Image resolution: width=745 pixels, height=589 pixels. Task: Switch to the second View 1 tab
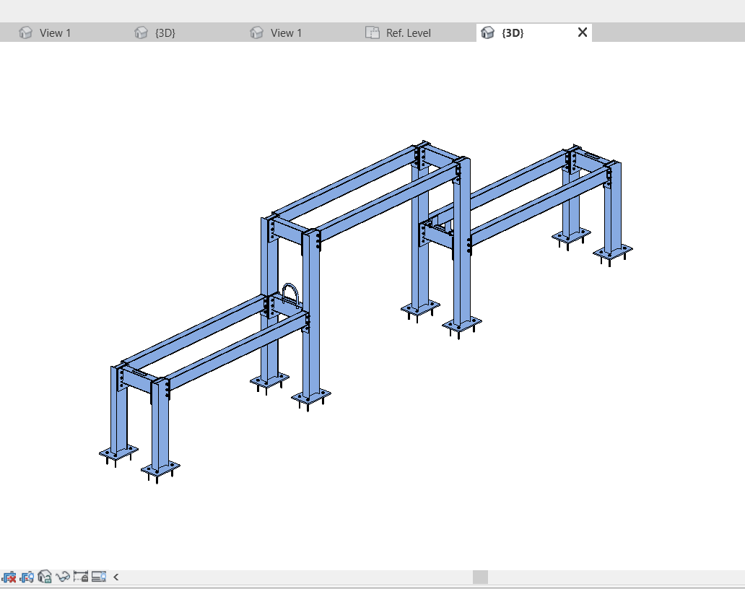286,32
